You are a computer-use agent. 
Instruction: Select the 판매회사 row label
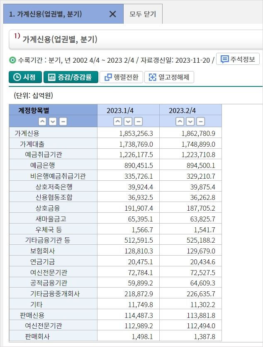37,337
